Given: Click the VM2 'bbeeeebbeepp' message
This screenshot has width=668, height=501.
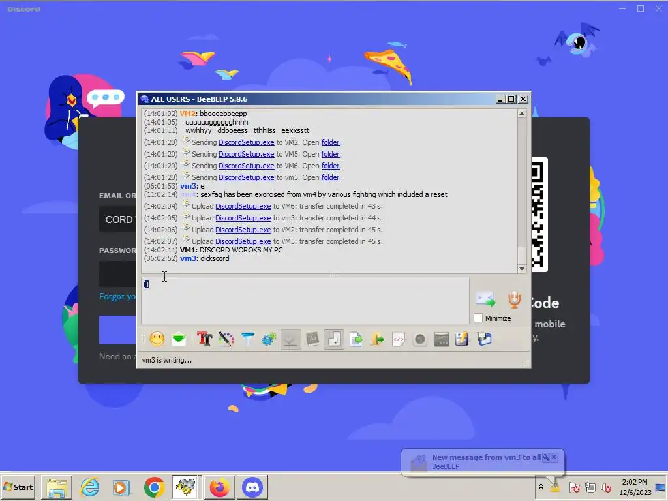Looking at the screenshot, I should [223, 114].
